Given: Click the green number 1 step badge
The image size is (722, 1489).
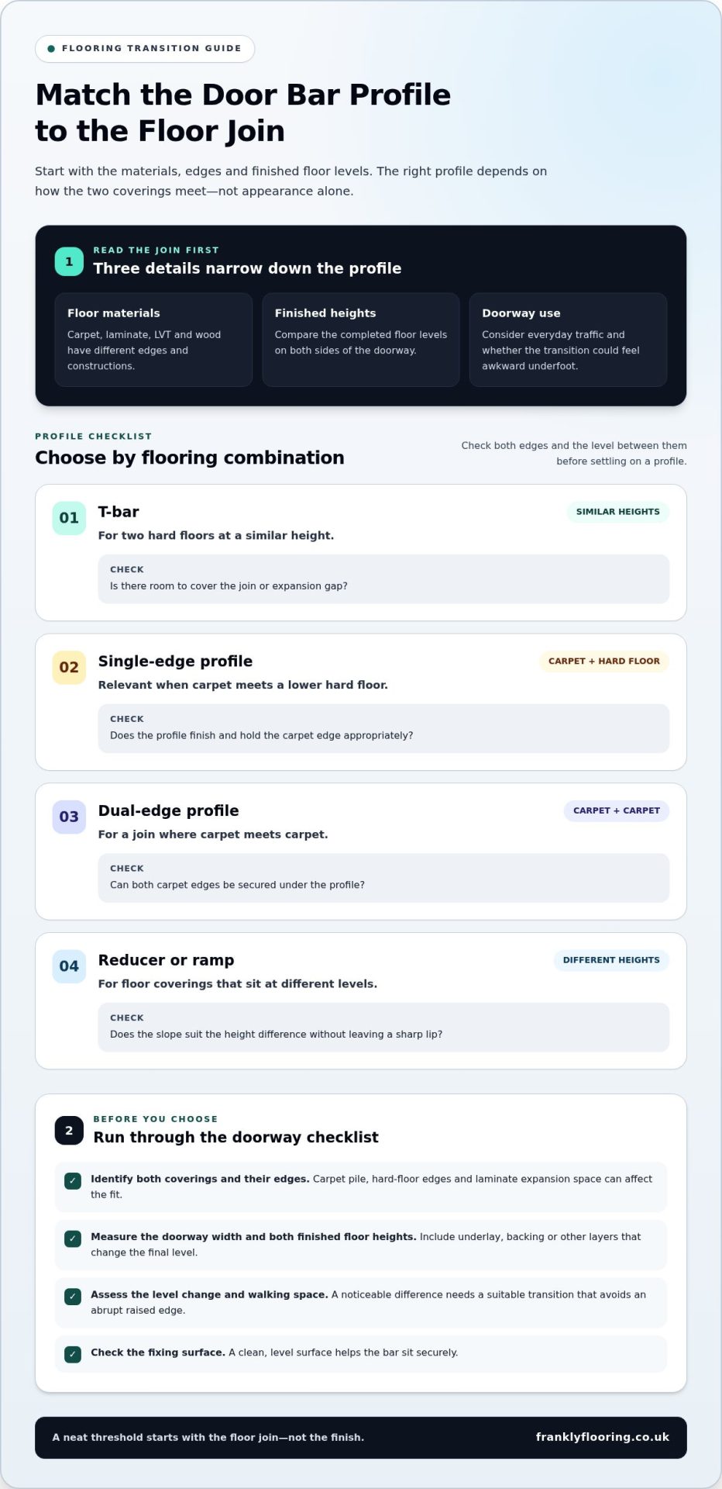Looking at the screenshot, I should [69, 261].
